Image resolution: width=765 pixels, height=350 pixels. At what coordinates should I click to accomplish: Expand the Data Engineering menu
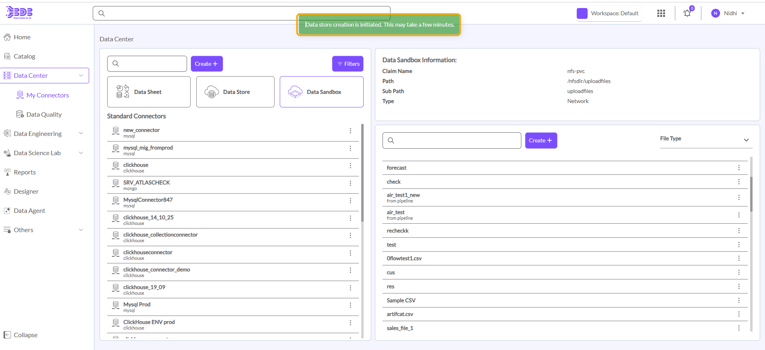click(44, 134)
